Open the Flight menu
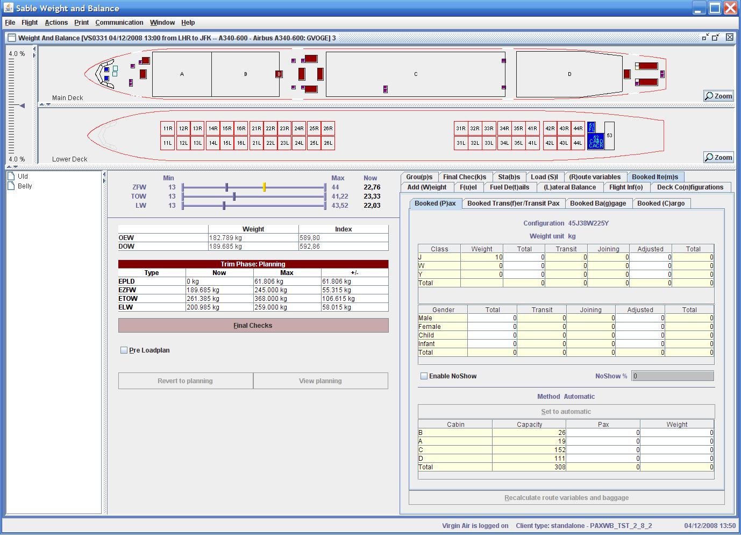The height and width of the screenshot is (535, 741). 30,23
